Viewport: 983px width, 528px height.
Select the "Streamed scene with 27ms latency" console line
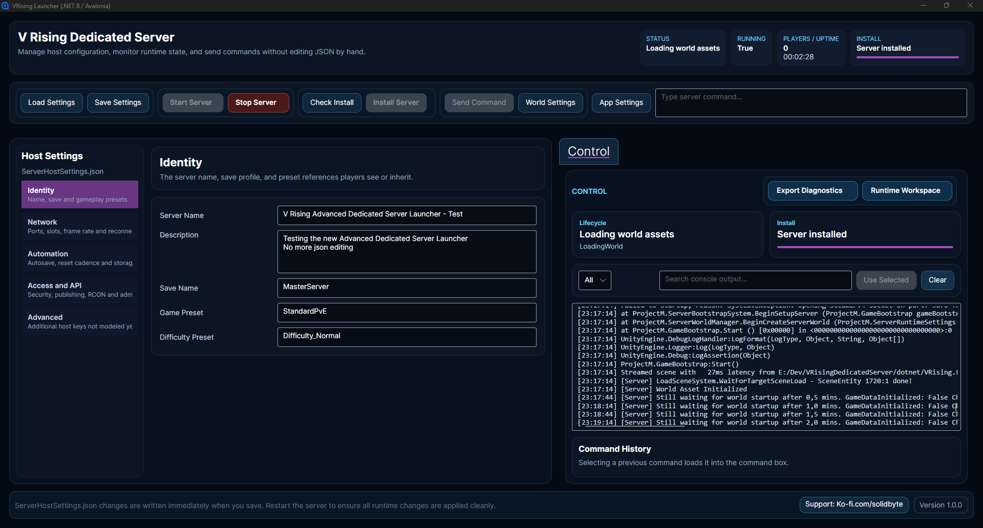pyautogui.click(x=767, y=372)
